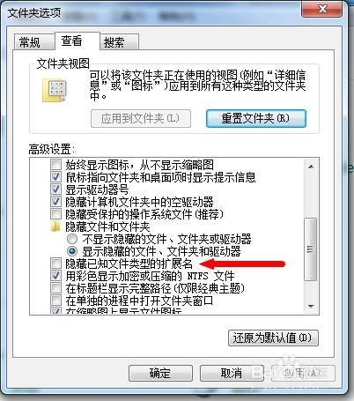Click the scrollbar up arrow in 高级设置
The height and width of the screenshot is (401, 354).
click(311, 167)
